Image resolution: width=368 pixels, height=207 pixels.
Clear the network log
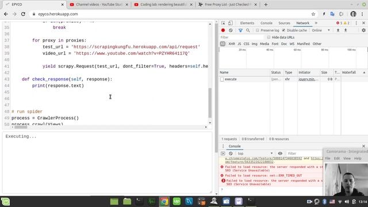231,30
